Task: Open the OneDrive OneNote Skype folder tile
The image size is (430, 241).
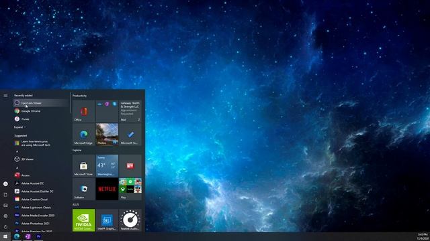Action: [107, 111]
